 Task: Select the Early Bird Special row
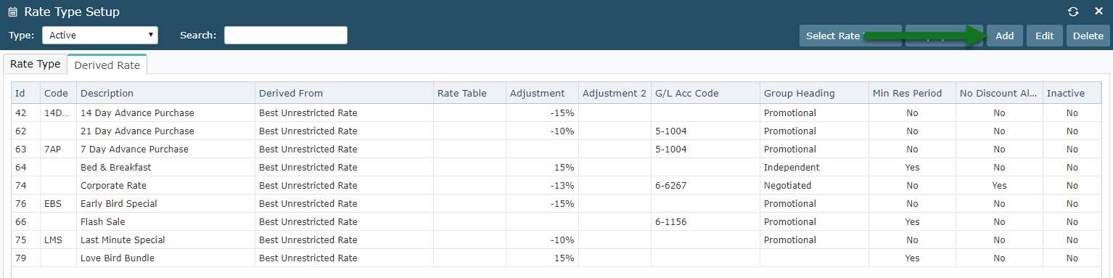pos(556,203)
